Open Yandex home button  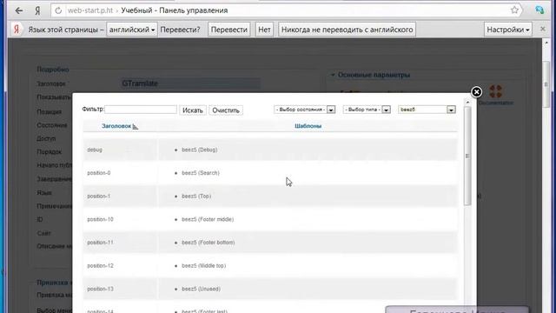[x=37, y=10]
